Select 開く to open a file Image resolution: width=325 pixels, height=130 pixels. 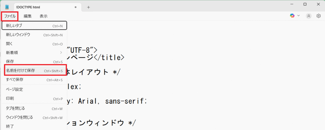(34, 44)
